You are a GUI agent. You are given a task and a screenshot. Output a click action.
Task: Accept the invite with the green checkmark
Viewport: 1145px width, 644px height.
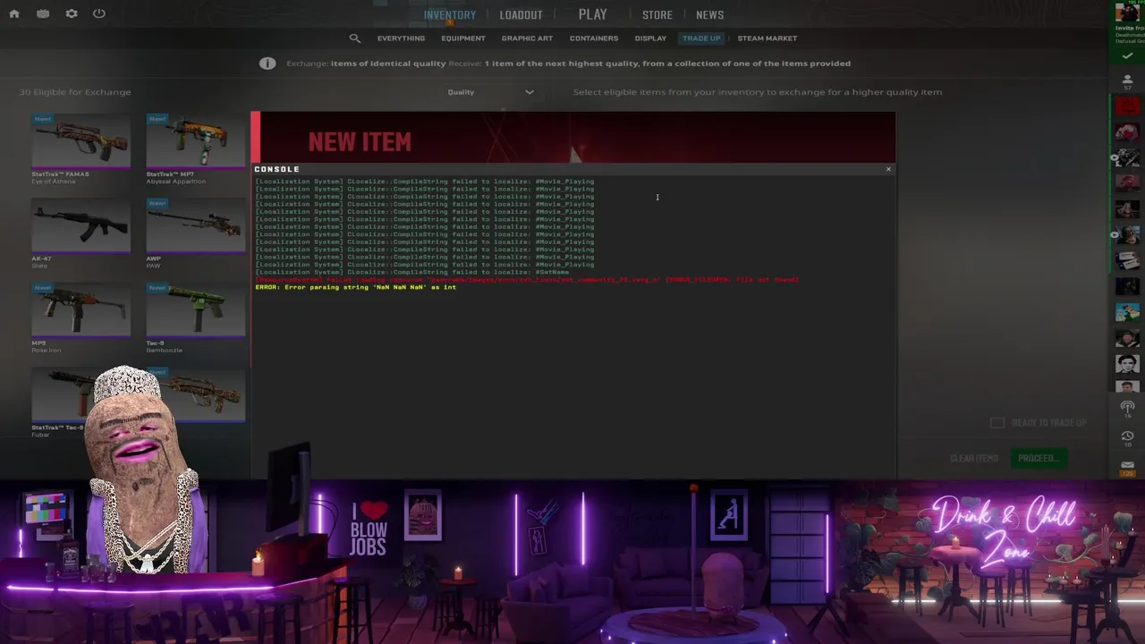pyautogui.click(x=1127, y=56)
